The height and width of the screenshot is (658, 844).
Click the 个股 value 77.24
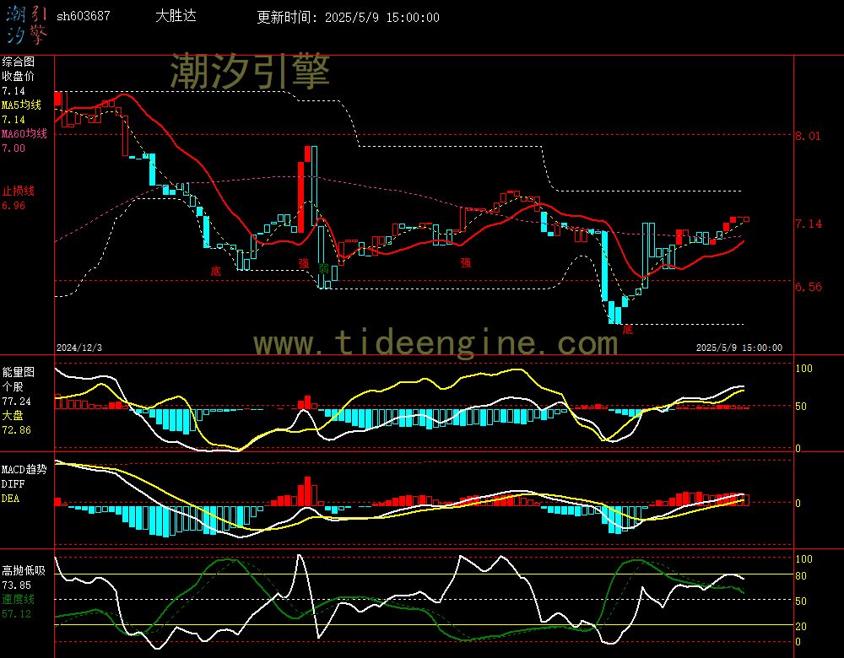pyautogui.click(x=16, y=402)
